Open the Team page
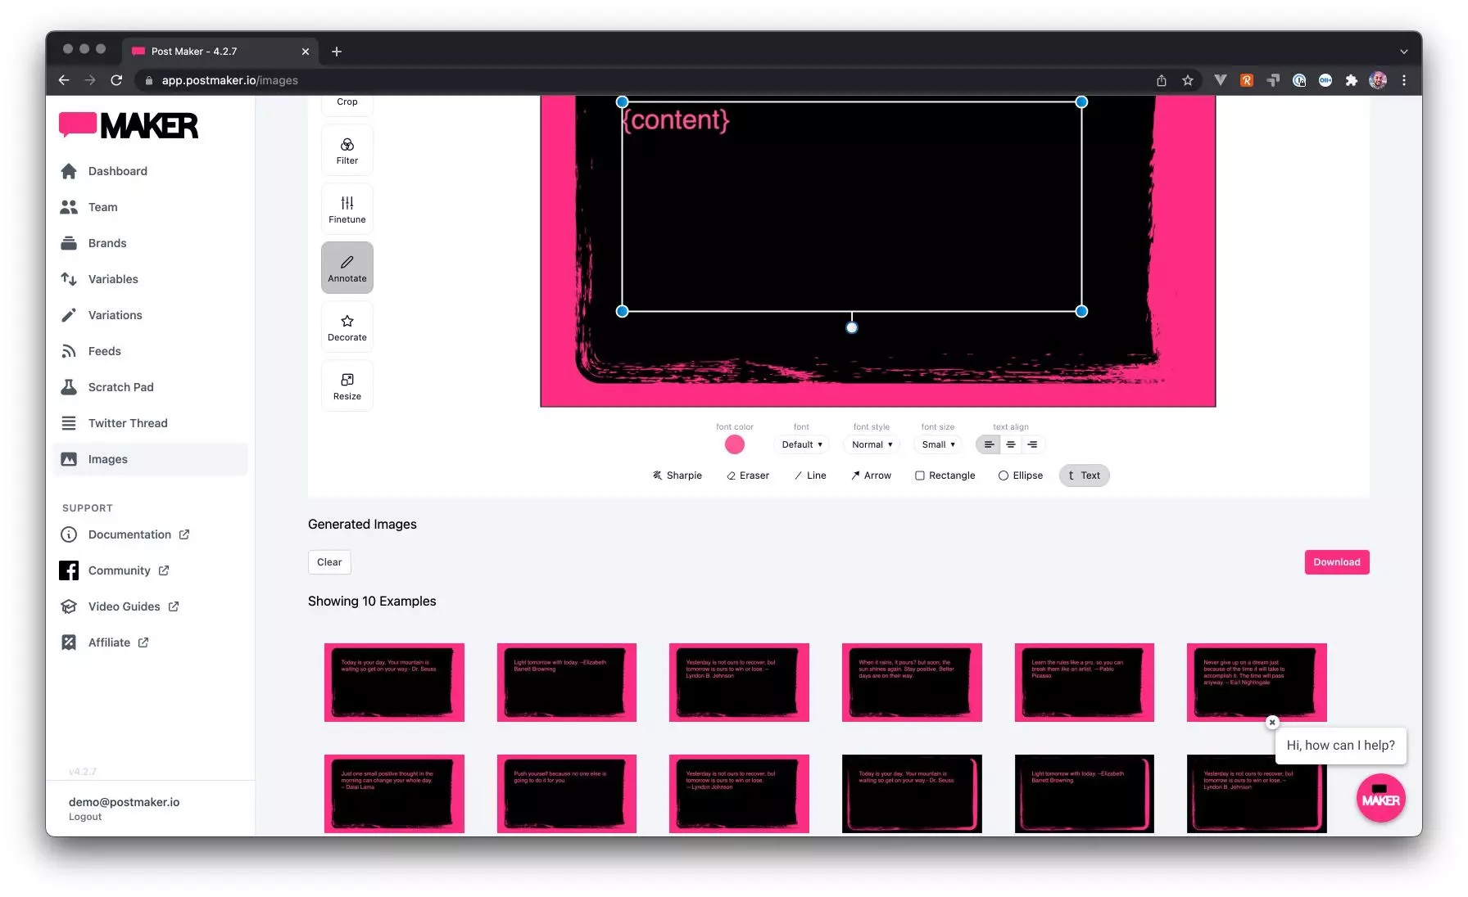This screenshot has height=897, width=1468. pos(150,207)
